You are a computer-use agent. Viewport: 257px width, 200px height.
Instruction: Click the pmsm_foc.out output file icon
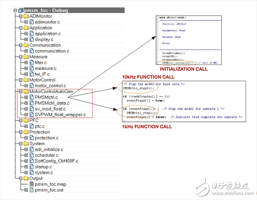[x=31, y=189]
